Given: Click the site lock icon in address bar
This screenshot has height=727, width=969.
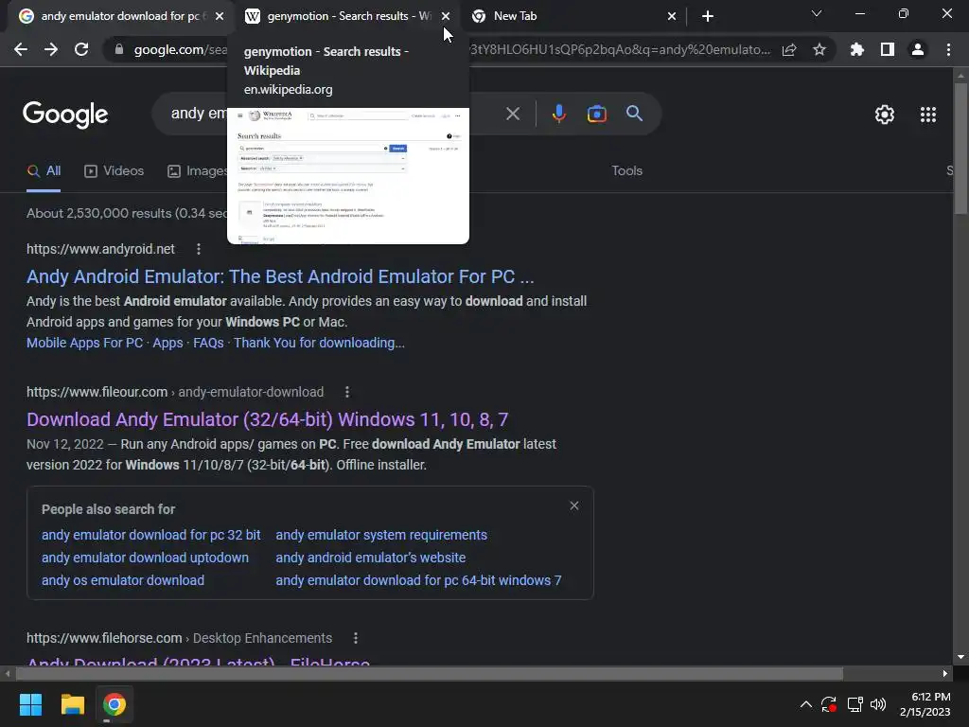Looking at the screenshot, I should tap(118, 49).
